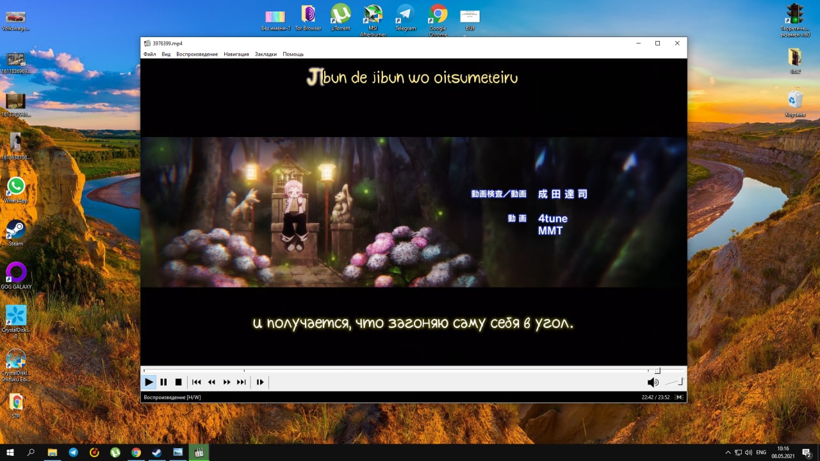Open the 1613879045 image file on desktop

point(15,105)
